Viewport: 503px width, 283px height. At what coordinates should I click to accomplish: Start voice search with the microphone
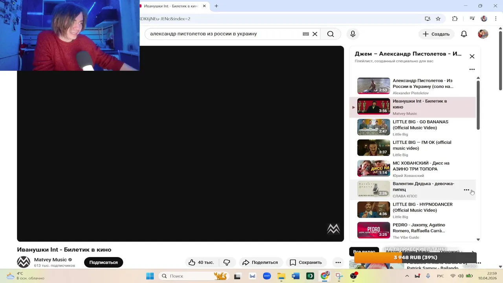tap(353, 34)
